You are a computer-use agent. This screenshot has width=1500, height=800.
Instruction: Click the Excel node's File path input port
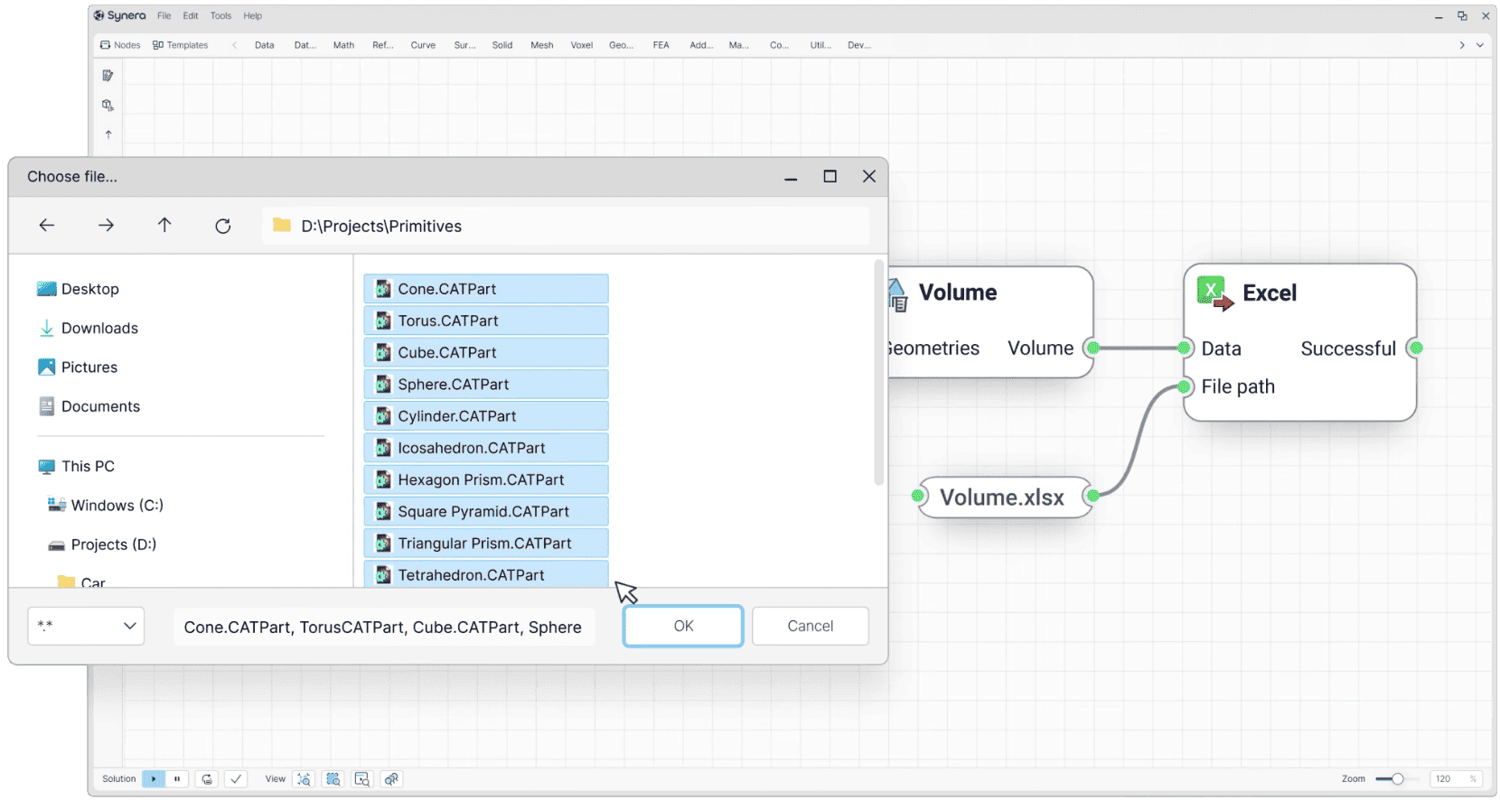[1184, 386]
